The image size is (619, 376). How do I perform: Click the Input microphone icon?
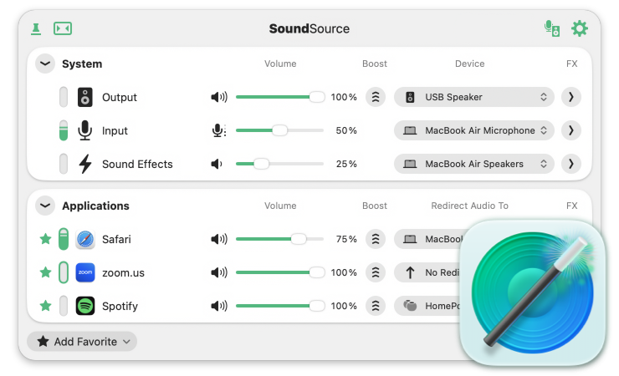point(84,130)
